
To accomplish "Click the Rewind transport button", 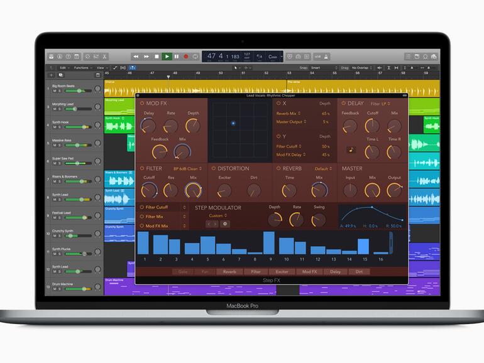I will click(x=136, y=57).
